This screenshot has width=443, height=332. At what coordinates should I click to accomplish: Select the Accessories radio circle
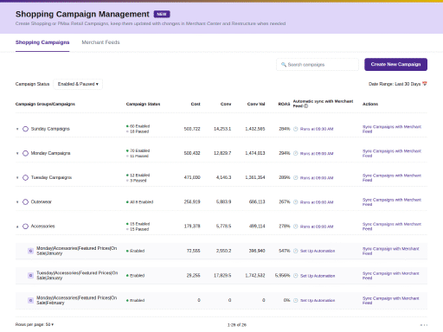[x=25, y=227]
